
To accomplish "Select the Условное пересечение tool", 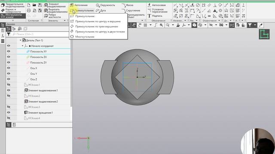I will (158, 11).
